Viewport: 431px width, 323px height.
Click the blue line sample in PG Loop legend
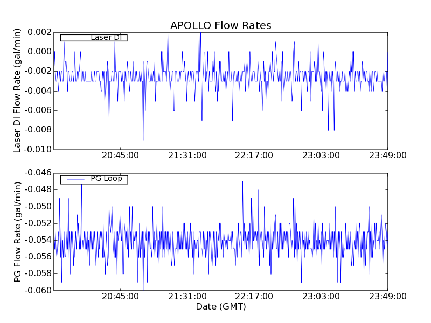click(x=76, y=180)
